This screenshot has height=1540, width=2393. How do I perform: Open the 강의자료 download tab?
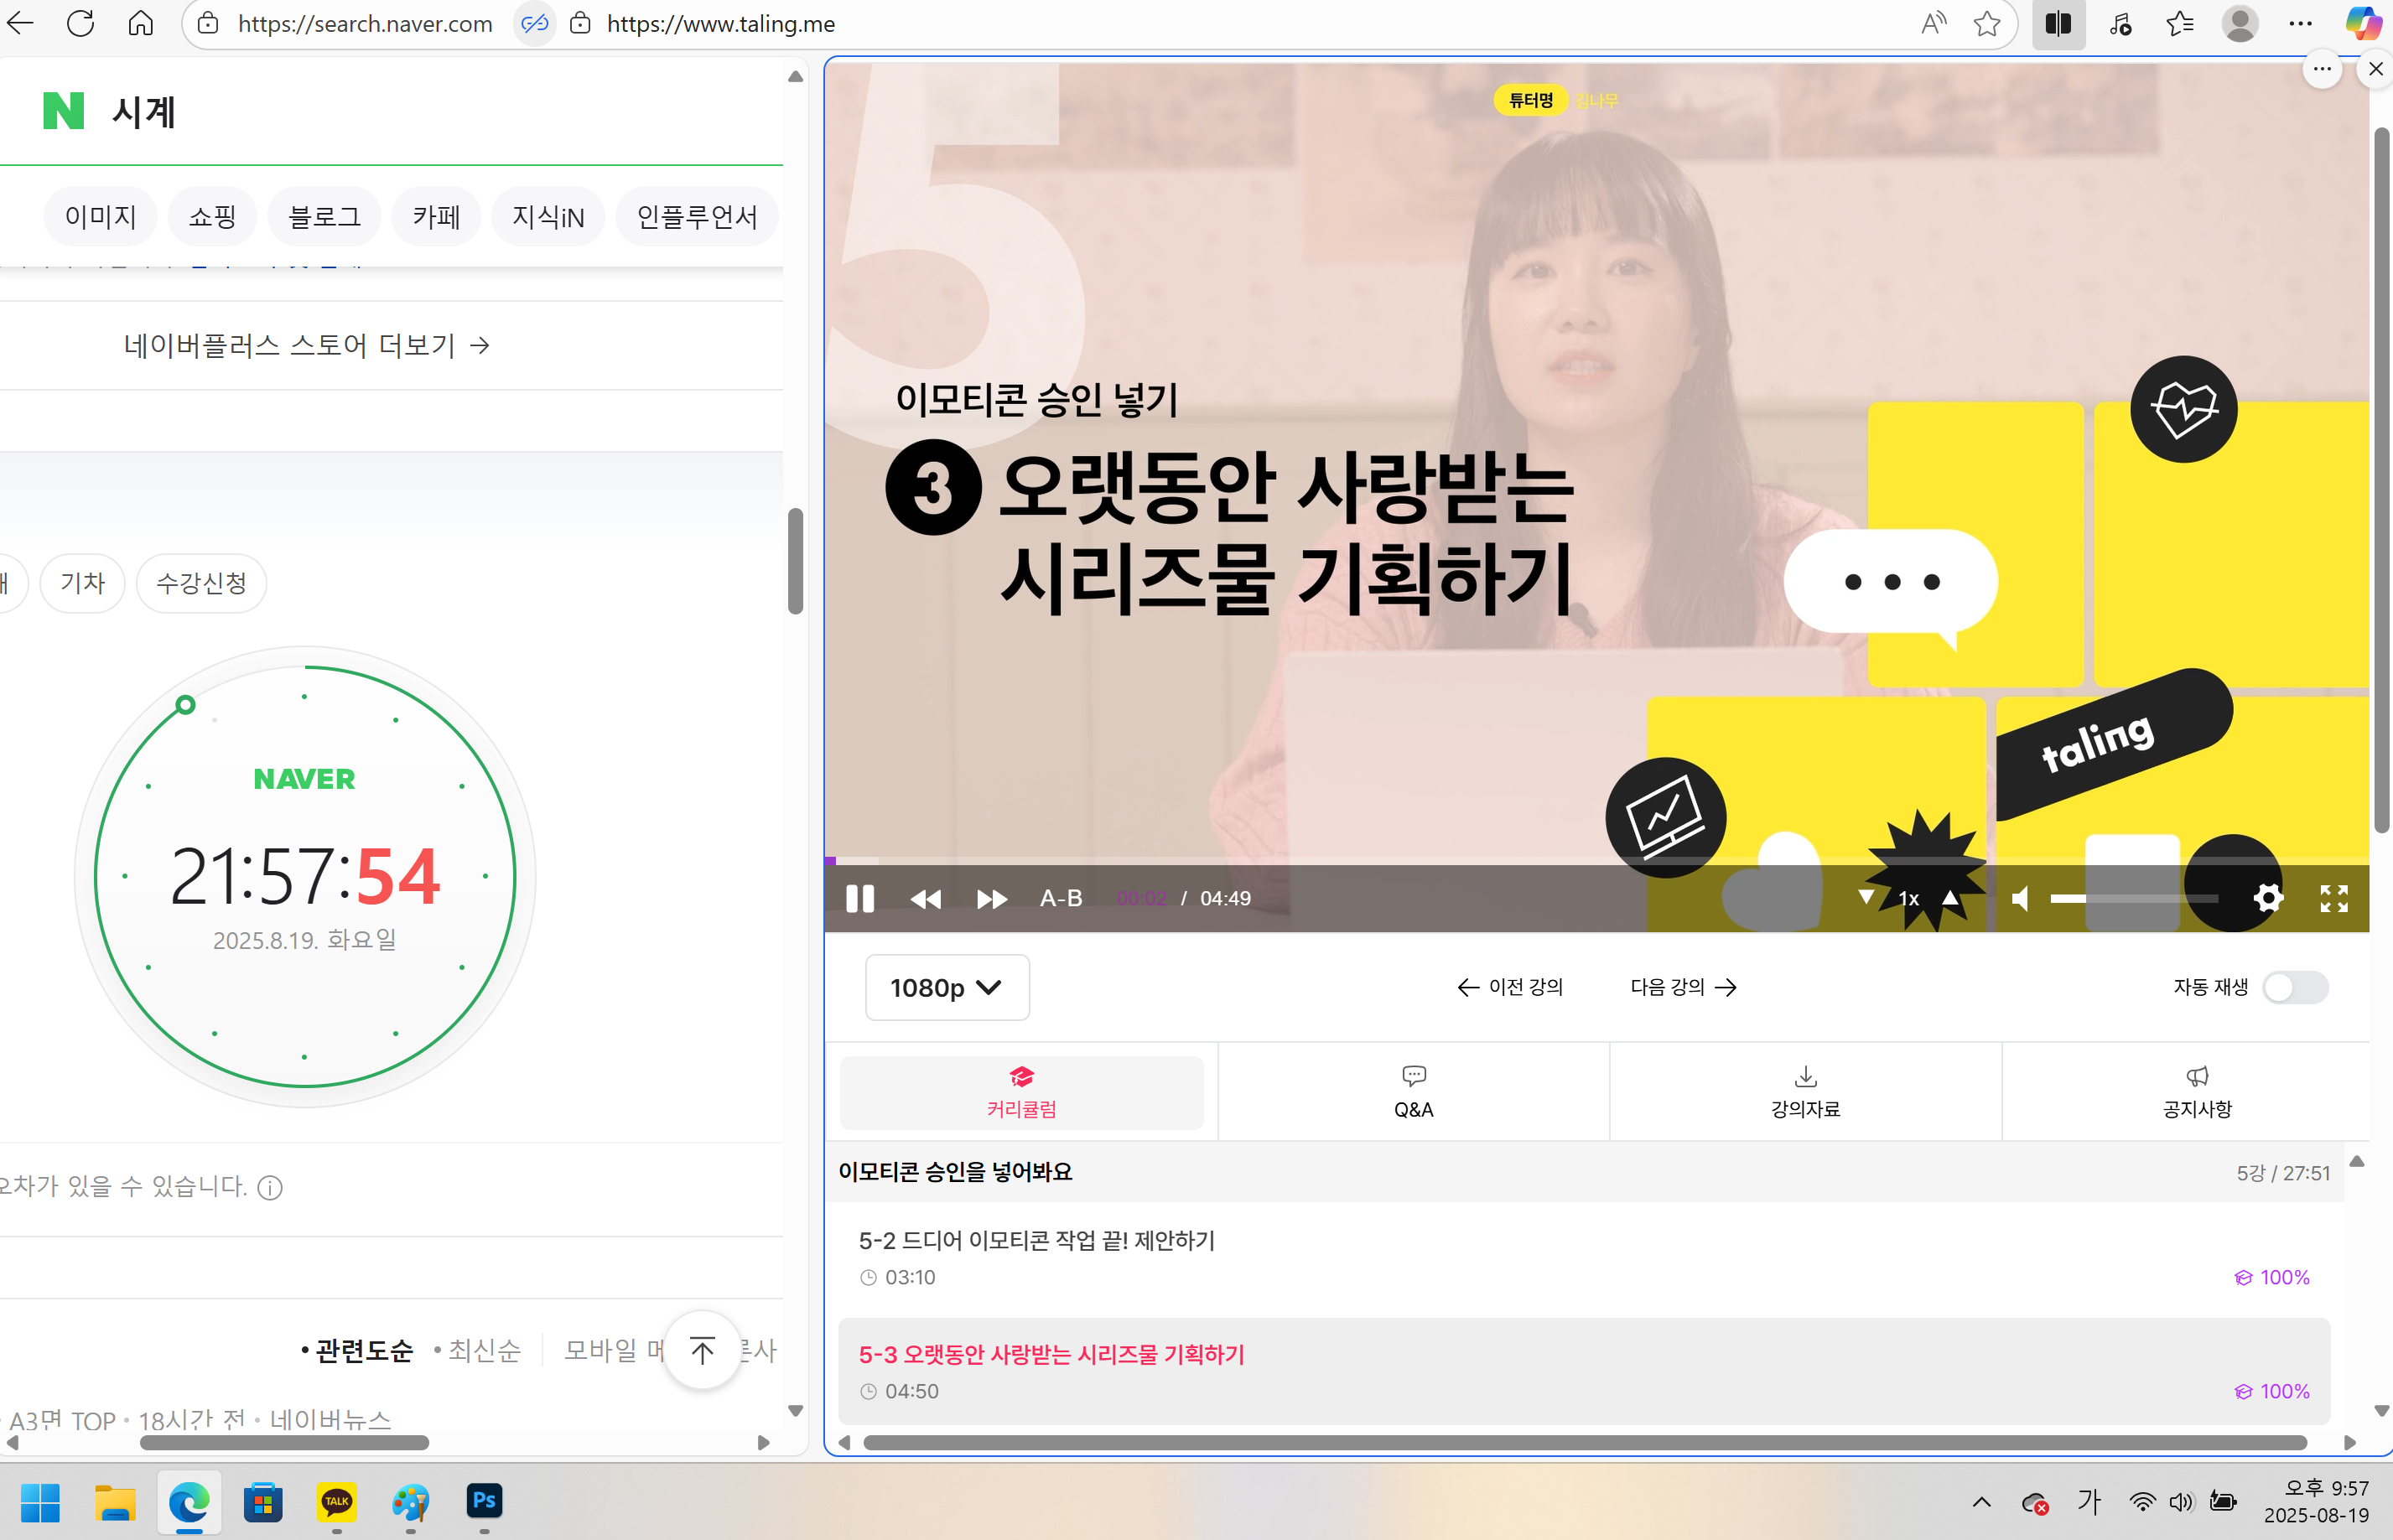pos(1804,1092)
